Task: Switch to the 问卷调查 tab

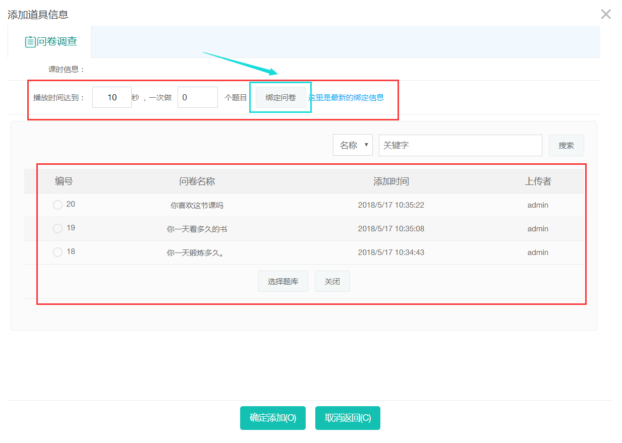Action: coord(51,42)
